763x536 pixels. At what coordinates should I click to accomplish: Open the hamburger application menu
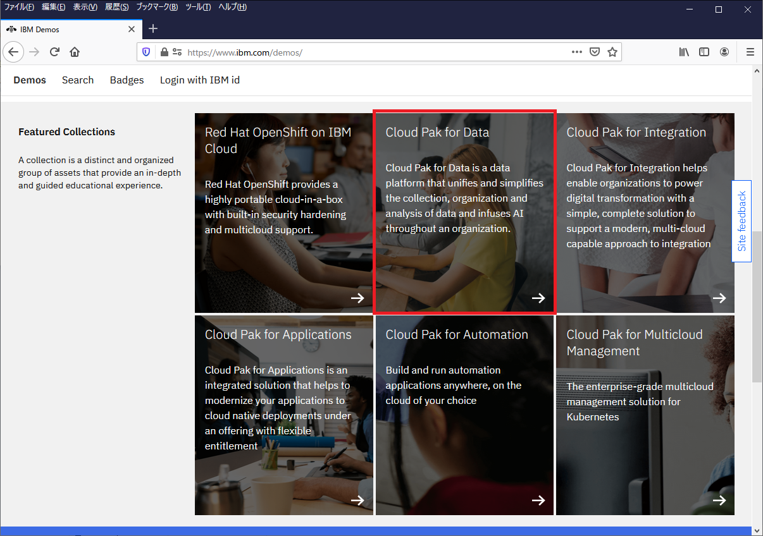click(750, 52)
